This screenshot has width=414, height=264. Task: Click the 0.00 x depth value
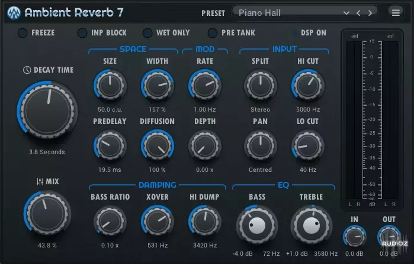[205, 170]
